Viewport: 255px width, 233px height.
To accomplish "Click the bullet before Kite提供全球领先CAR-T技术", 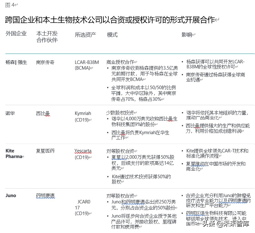I will click(182, 150).
